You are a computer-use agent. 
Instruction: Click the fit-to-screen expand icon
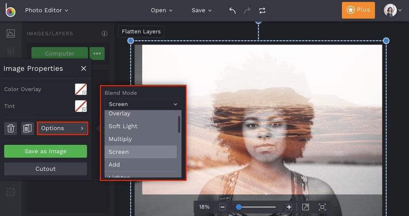tap(305, 207)
